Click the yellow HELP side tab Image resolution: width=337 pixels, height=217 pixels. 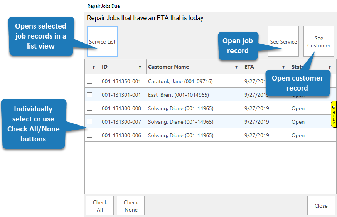point(334,114)
